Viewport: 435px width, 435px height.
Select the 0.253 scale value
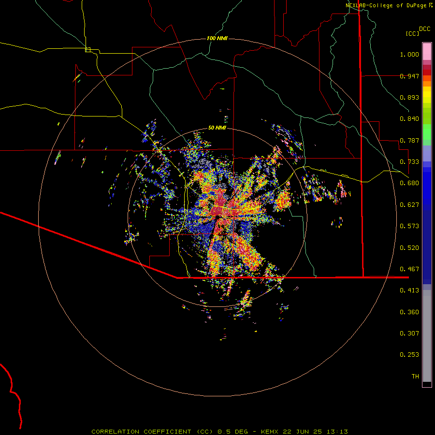(x=409, y=355)
